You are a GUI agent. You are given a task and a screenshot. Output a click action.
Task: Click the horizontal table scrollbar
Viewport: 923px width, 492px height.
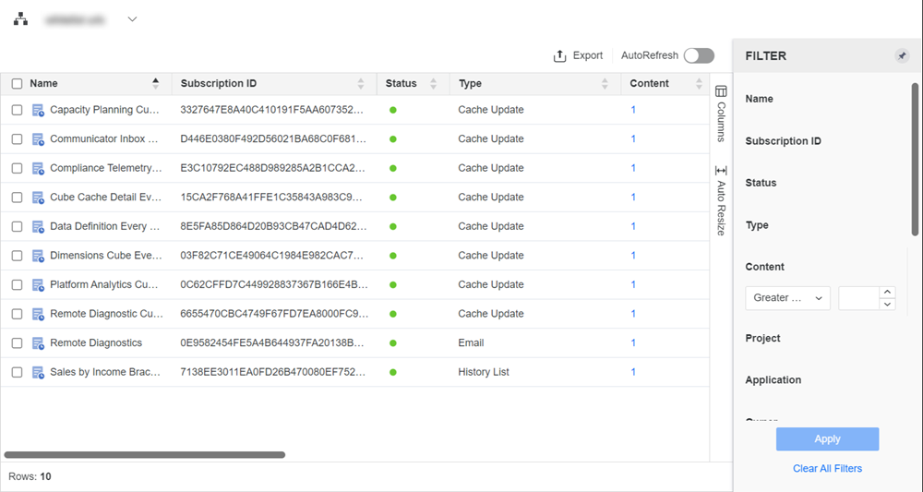[145, 455]
